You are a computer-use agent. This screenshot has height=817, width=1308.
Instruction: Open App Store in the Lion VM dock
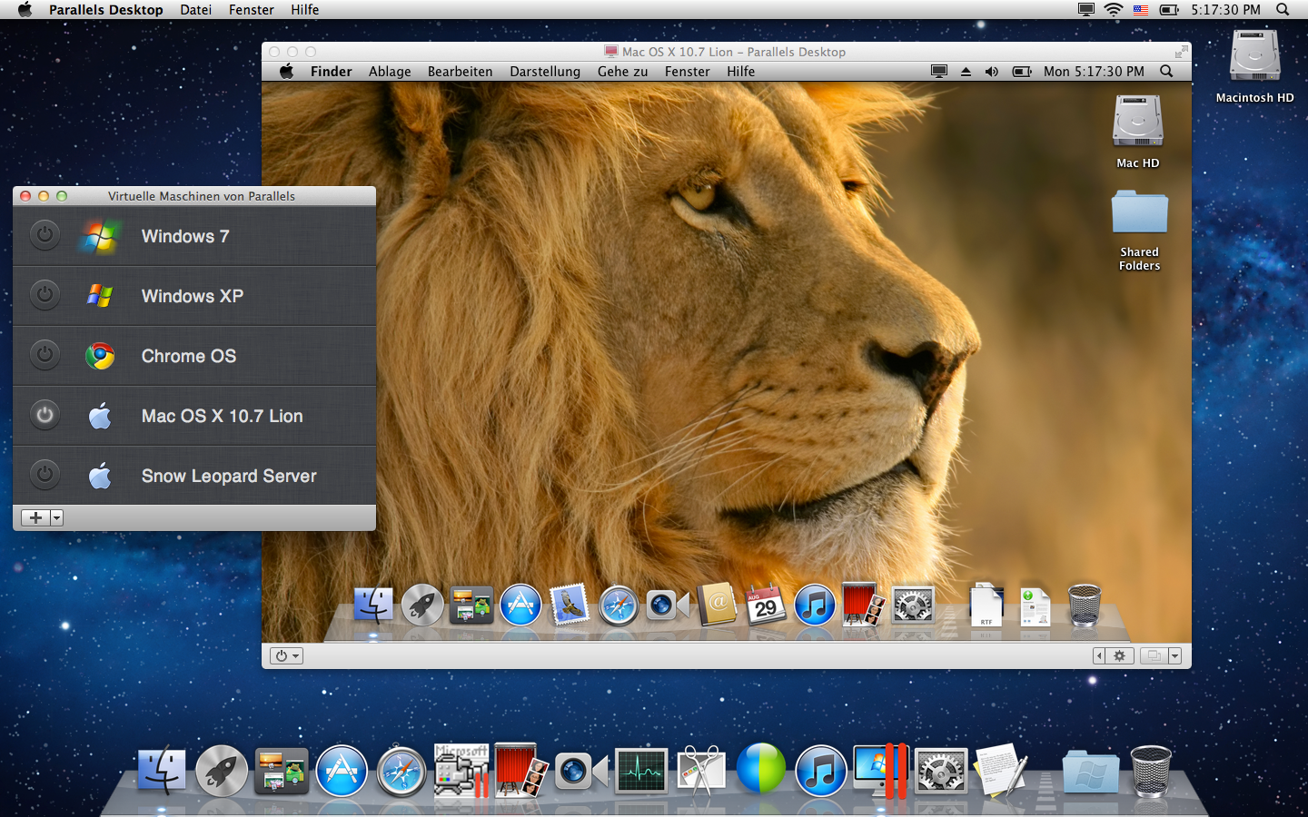tap(520, 605)
